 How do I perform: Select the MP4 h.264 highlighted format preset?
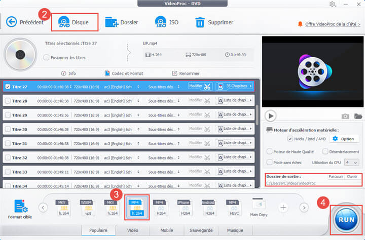tap(137, 208)
